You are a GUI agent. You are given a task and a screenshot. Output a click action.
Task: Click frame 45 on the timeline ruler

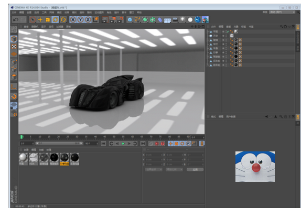[105, 137]
